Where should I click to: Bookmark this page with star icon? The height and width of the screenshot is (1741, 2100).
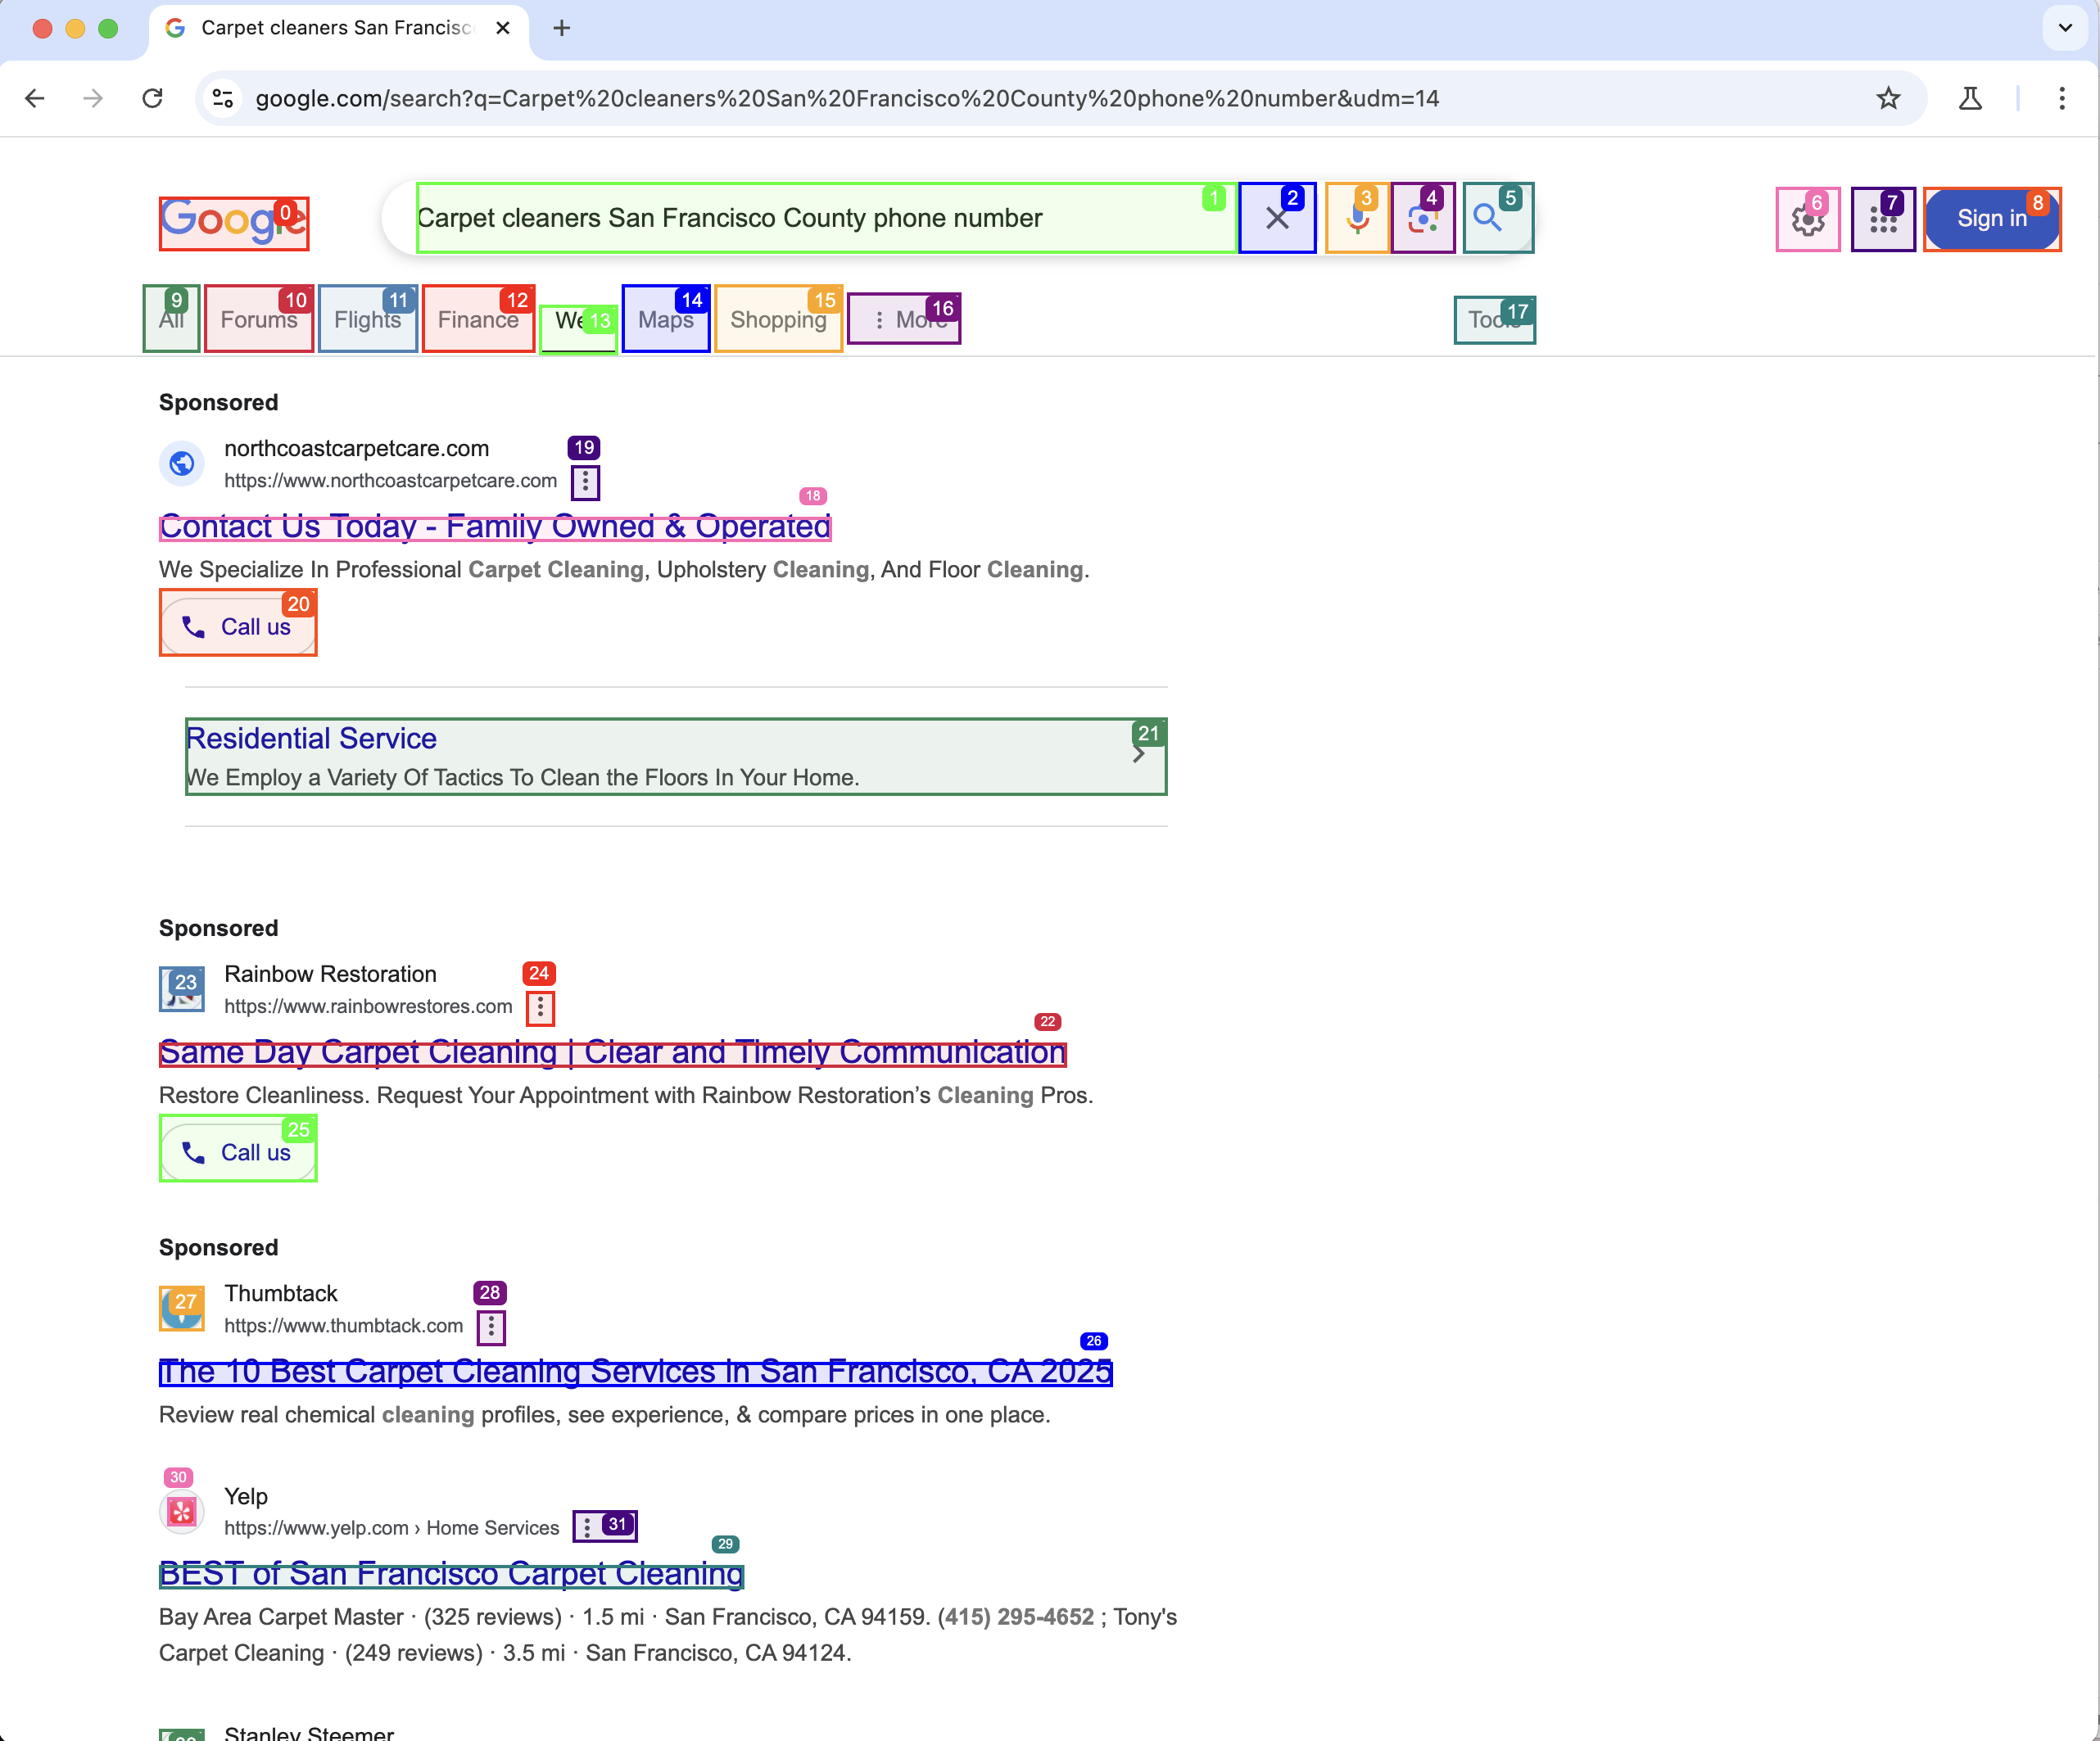tap(1888, 98)
